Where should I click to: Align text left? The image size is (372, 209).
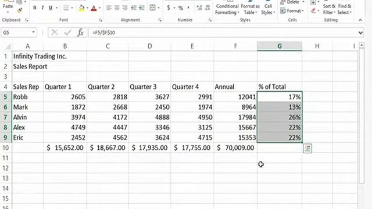tap(109, 8)
